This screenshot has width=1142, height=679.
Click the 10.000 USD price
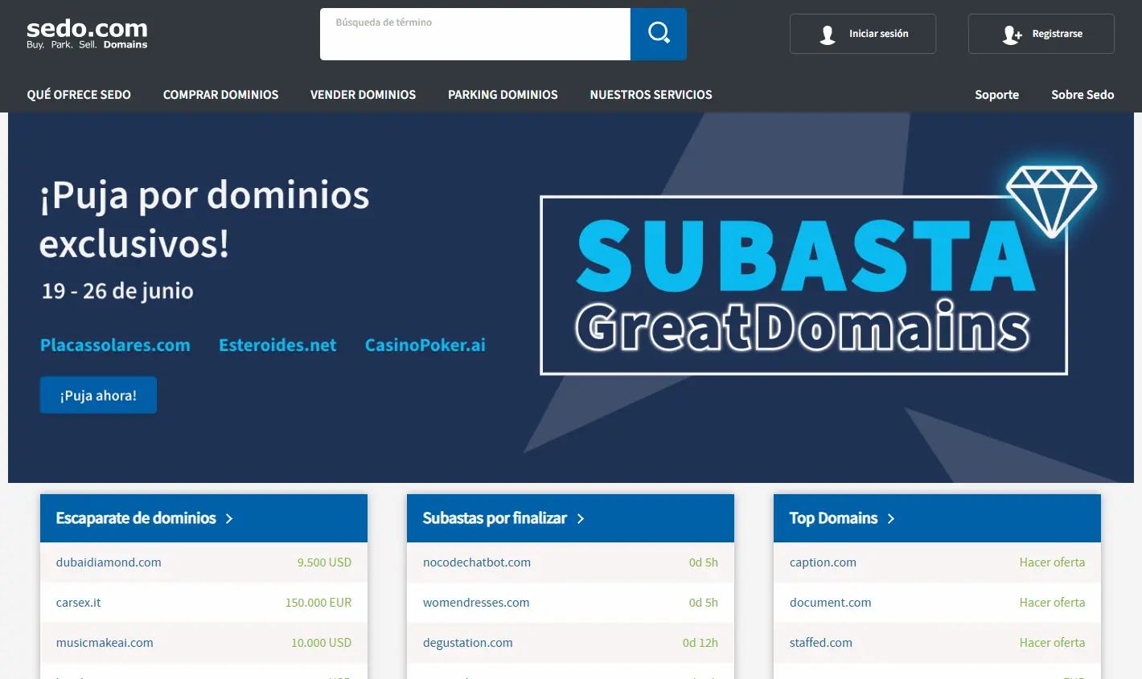point(321,643)
